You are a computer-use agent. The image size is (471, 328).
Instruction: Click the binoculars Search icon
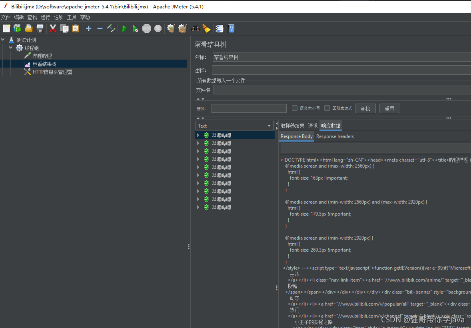[x=196, y=28]
